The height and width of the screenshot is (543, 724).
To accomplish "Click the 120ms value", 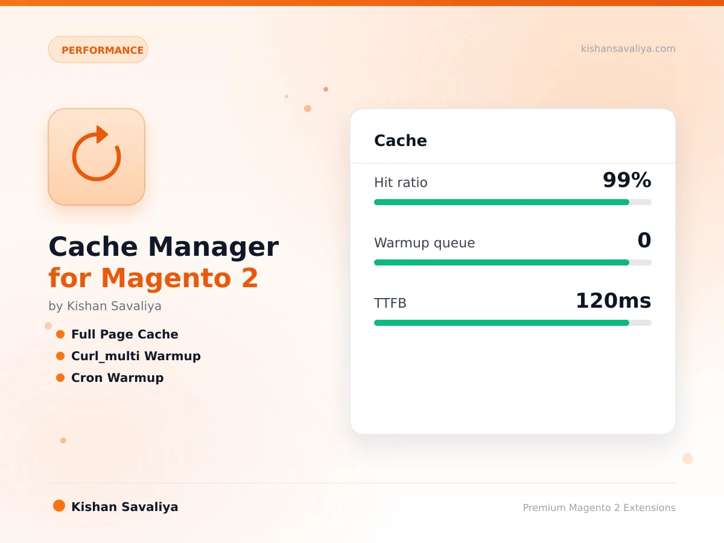I will [614, 300].
